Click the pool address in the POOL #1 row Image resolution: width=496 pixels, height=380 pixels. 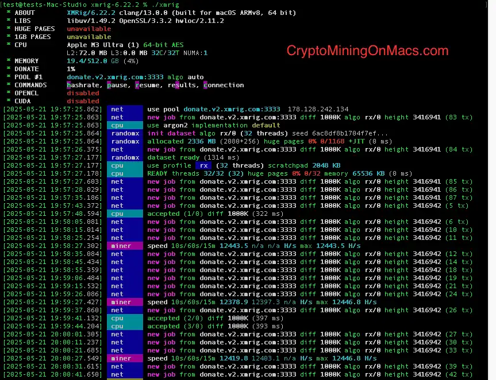point(115,77)
